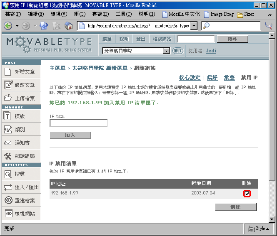Open the 說明(H) menu

tap(147, 14)
